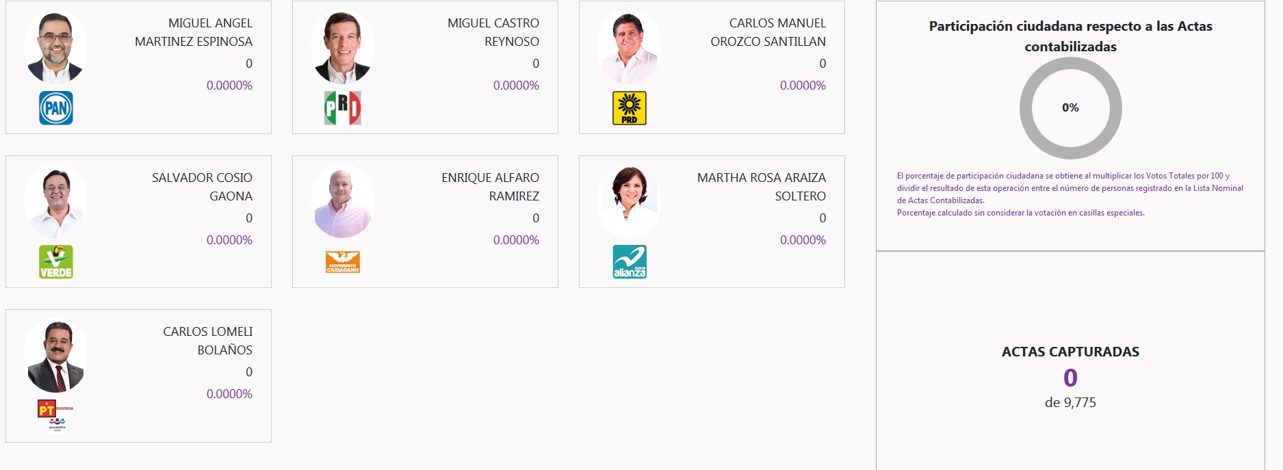Click the Nueva Alianza logo
1283x470 pixels.
point(630,262)
